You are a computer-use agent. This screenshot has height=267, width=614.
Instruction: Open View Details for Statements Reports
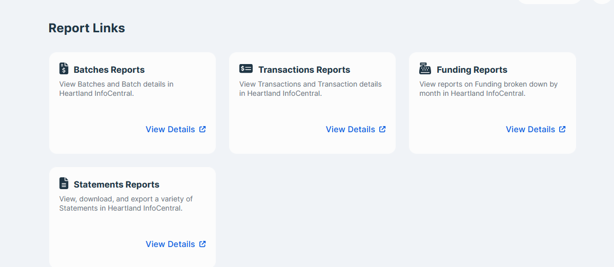[x=176, y=244]
